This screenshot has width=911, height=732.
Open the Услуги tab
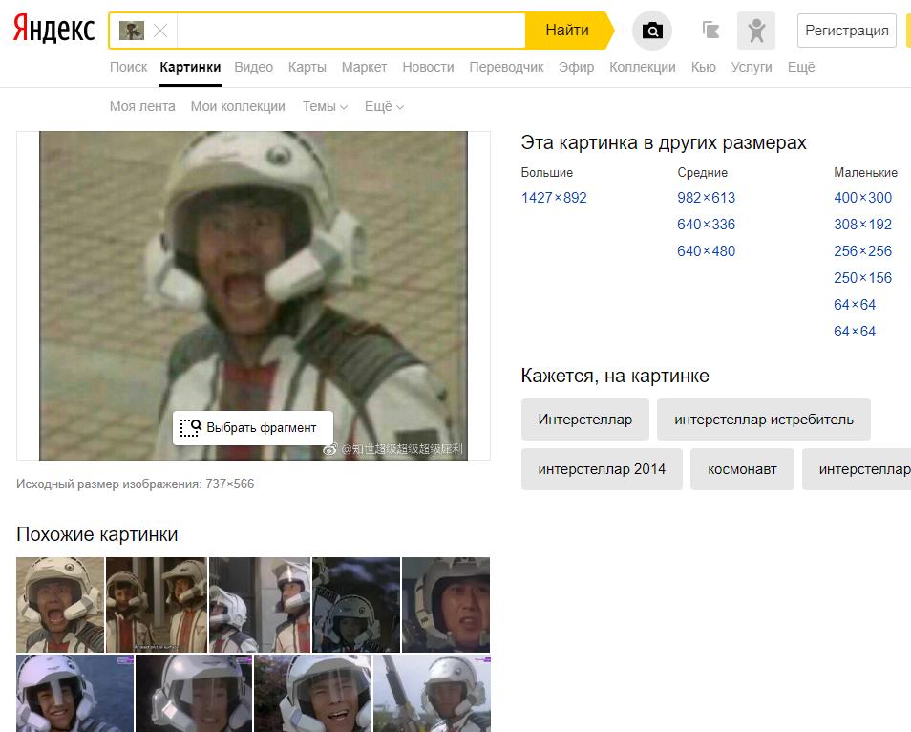pyautogui.click(x=752, y=68)
